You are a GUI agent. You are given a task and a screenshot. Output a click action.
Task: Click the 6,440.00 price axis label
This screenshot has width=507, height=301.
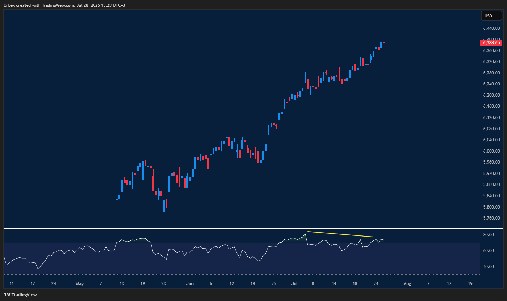click(492, 28)
